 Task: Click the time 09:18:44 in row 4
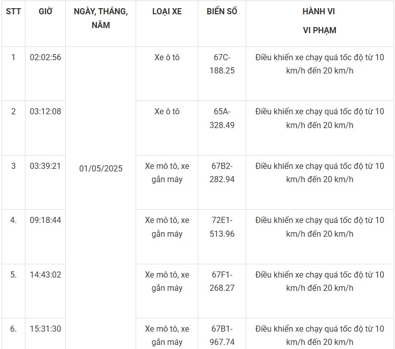pos(45,220)
